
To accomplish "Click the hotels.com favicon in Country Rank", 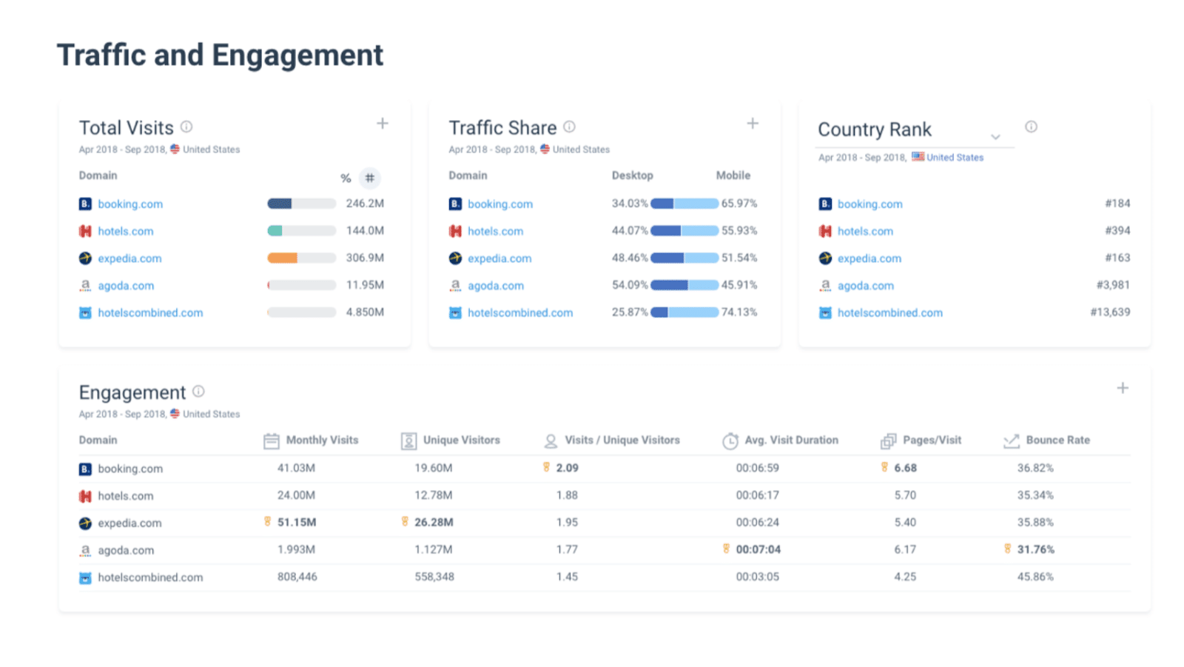I will [x=824, y=231].
